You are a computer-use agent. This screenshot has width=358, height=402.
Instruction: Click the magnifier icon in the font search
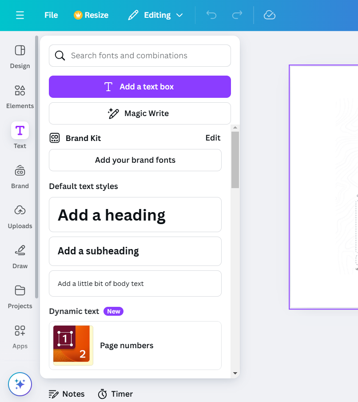(60, 56)
